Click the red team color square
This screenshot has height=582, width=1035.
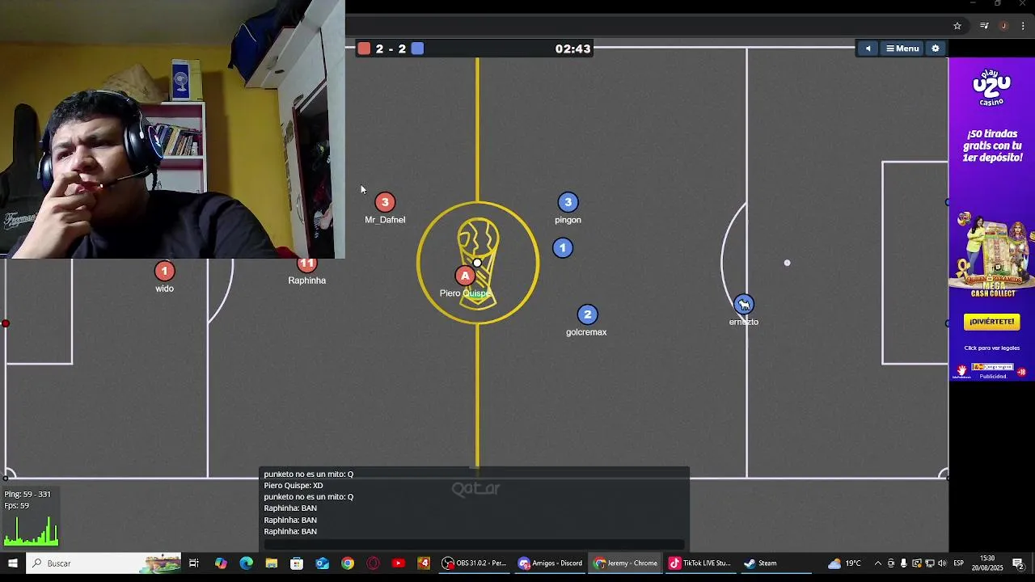[364, 48]
